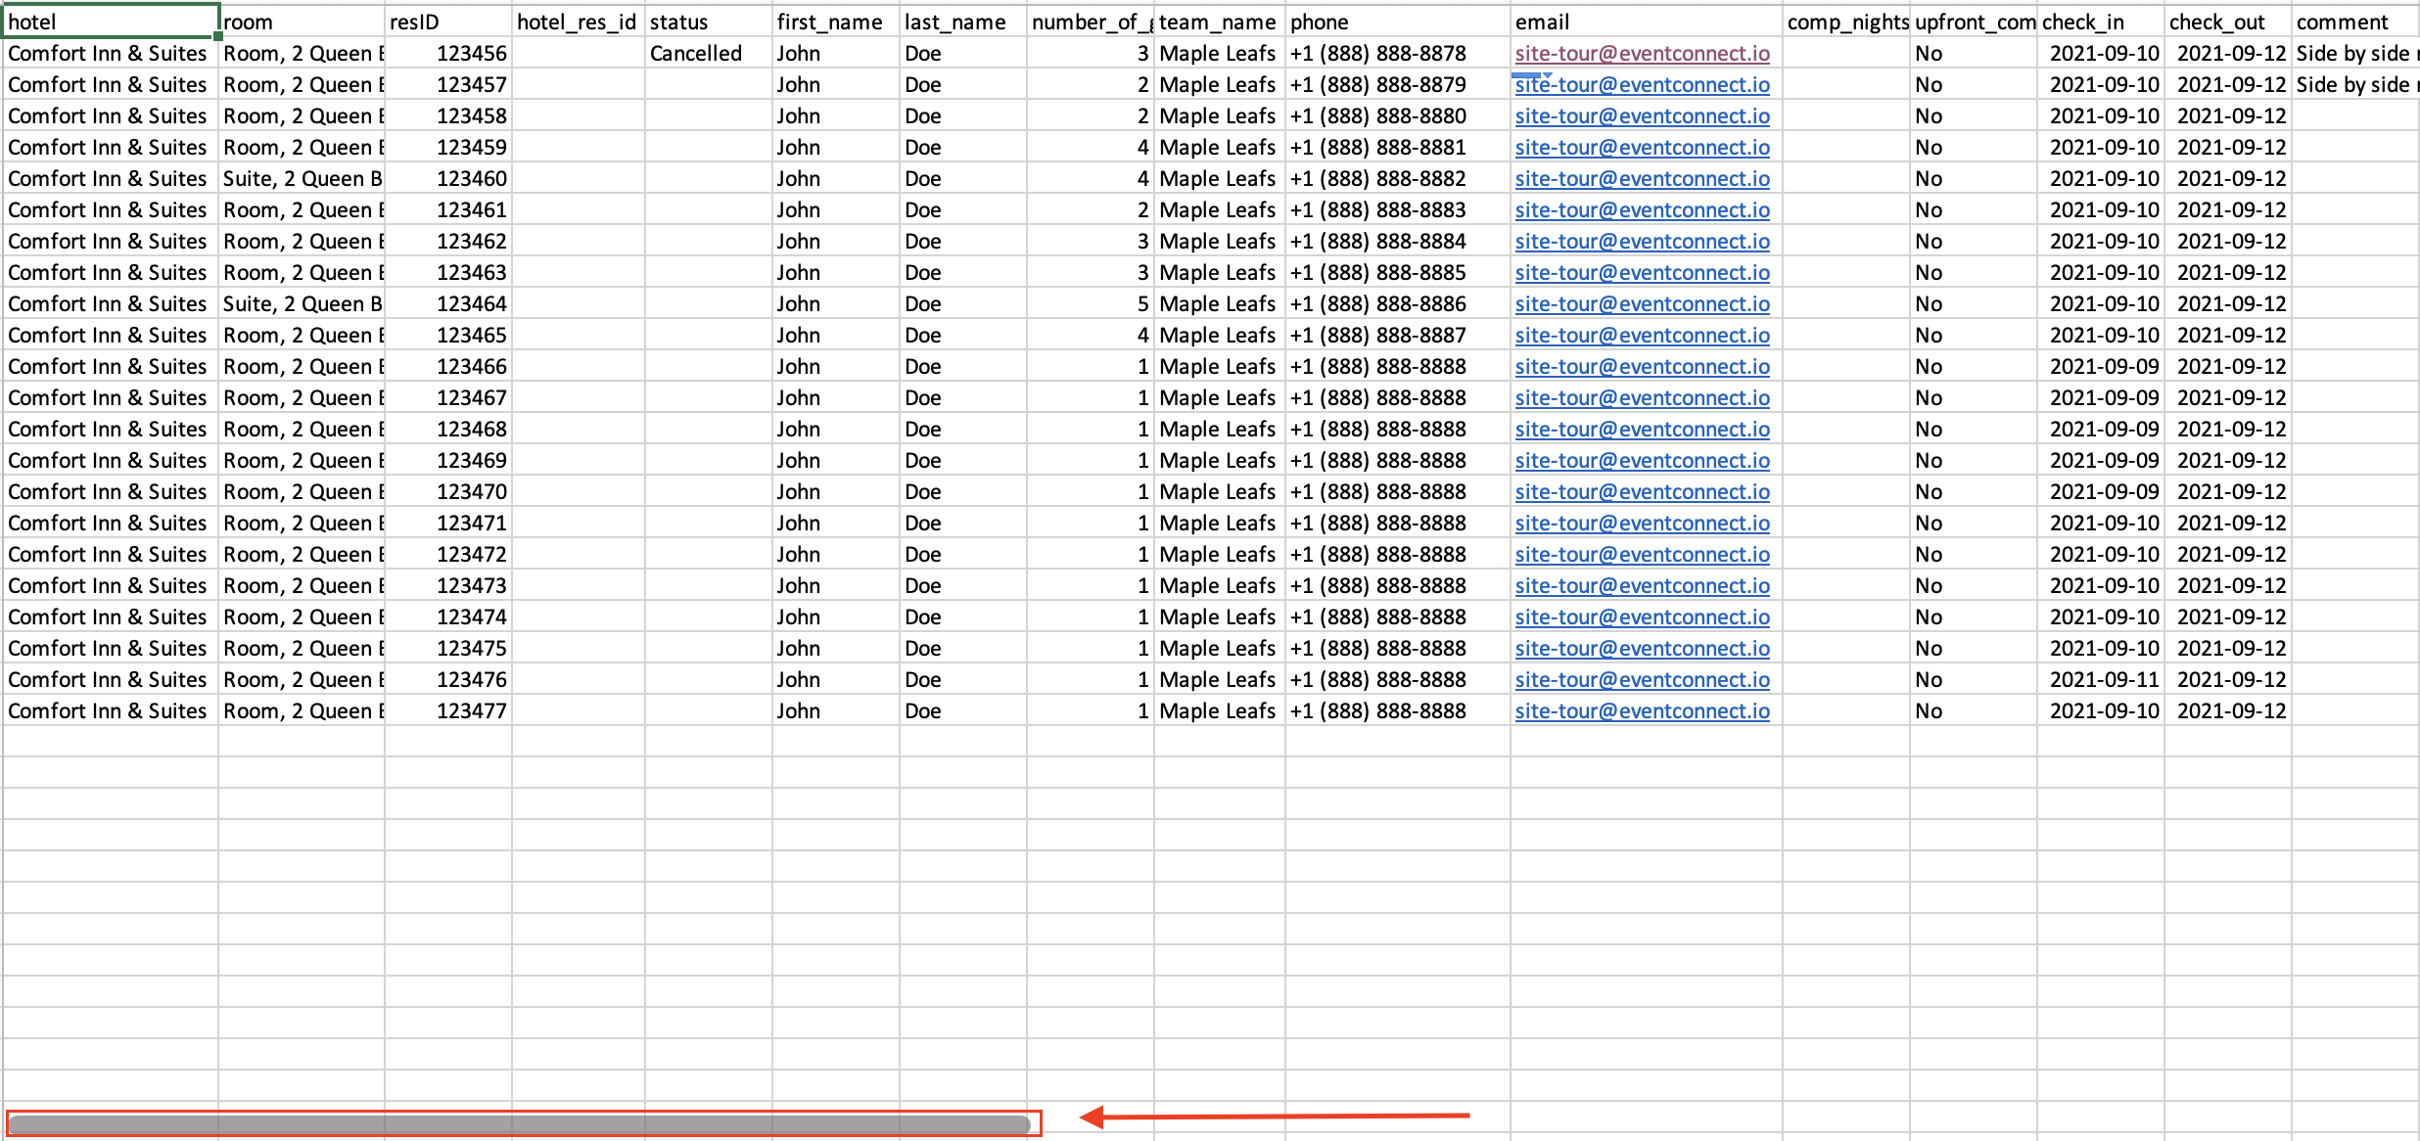Select the hotel_res_id header cell
Screen dimensions: 2420x1141
click(x=577, y=22)
